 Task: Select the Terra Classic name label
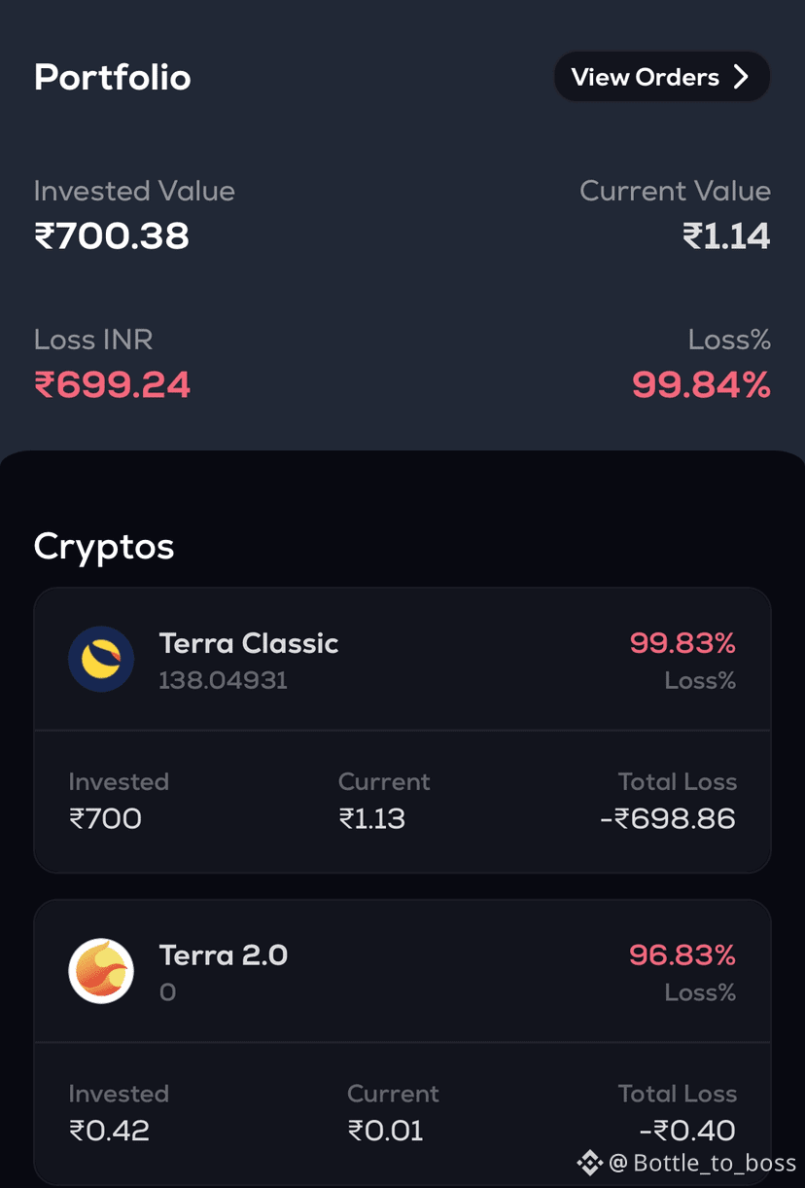click(249, 643)
